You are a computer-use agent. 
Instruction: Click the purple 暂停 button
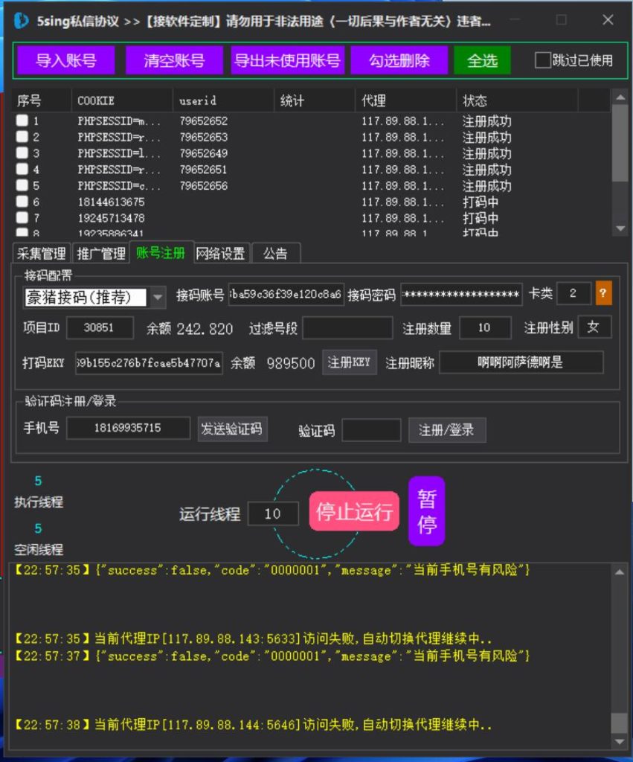point(426,510)
